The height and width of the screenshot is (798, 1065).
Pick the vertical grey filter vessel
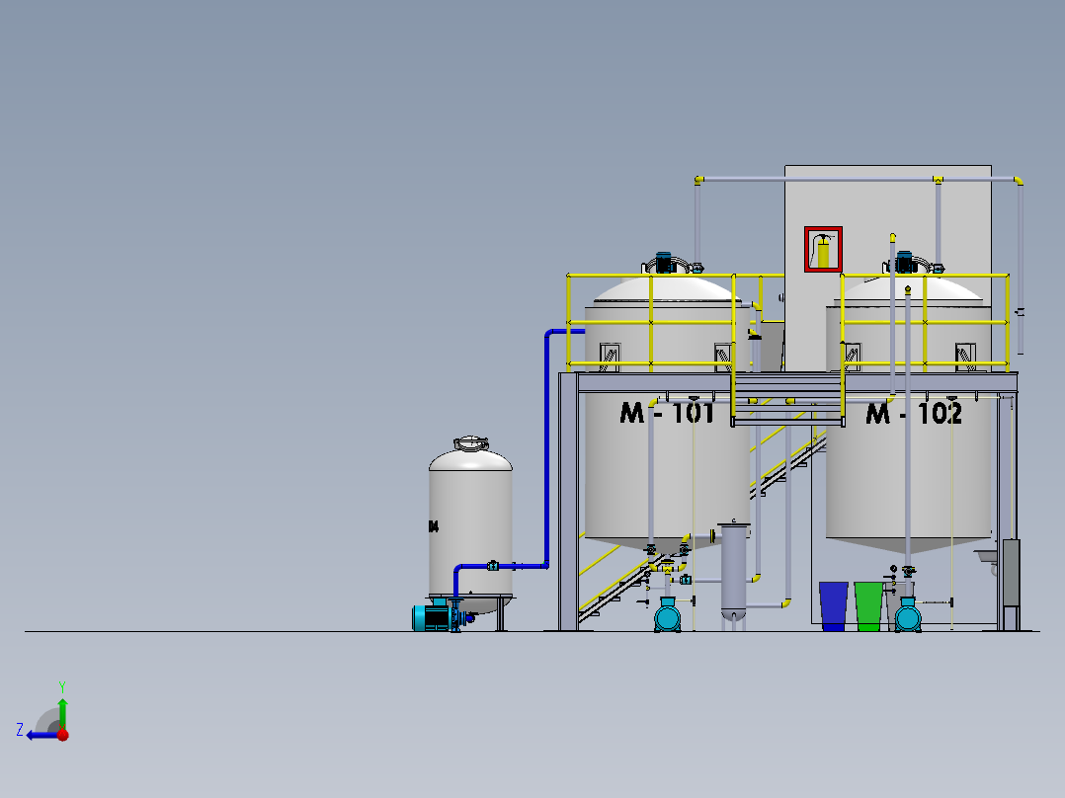(x=733, y=572)
